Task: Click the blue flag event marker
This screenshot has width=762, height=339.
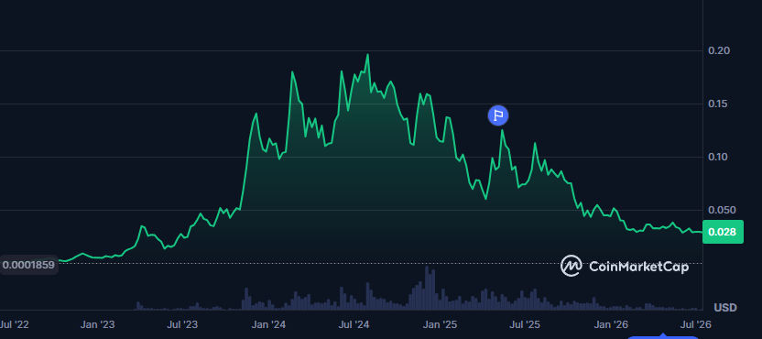Action: (x=498, y=115)
